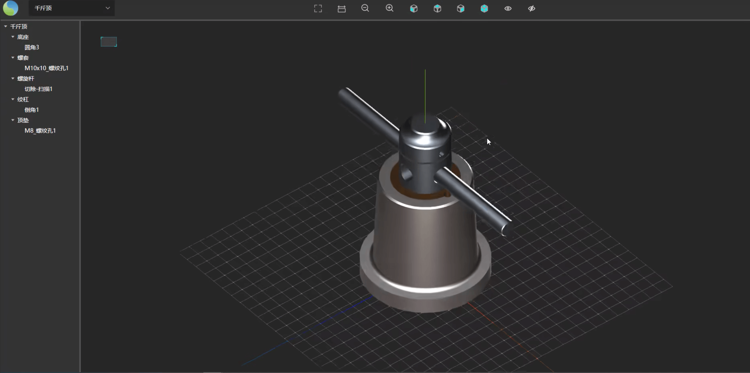Screen dimensions: 750x373
Task: Click the small teal rectangle in viewport
Action: click(x=109, y=42)
